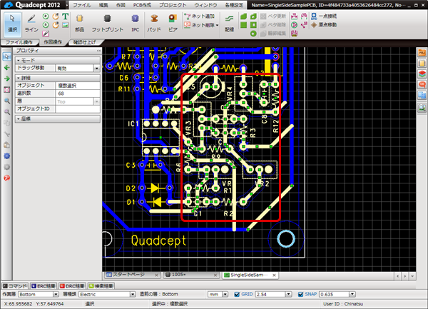Open the ERC結果 bottom panel tab

pos(44,285)
